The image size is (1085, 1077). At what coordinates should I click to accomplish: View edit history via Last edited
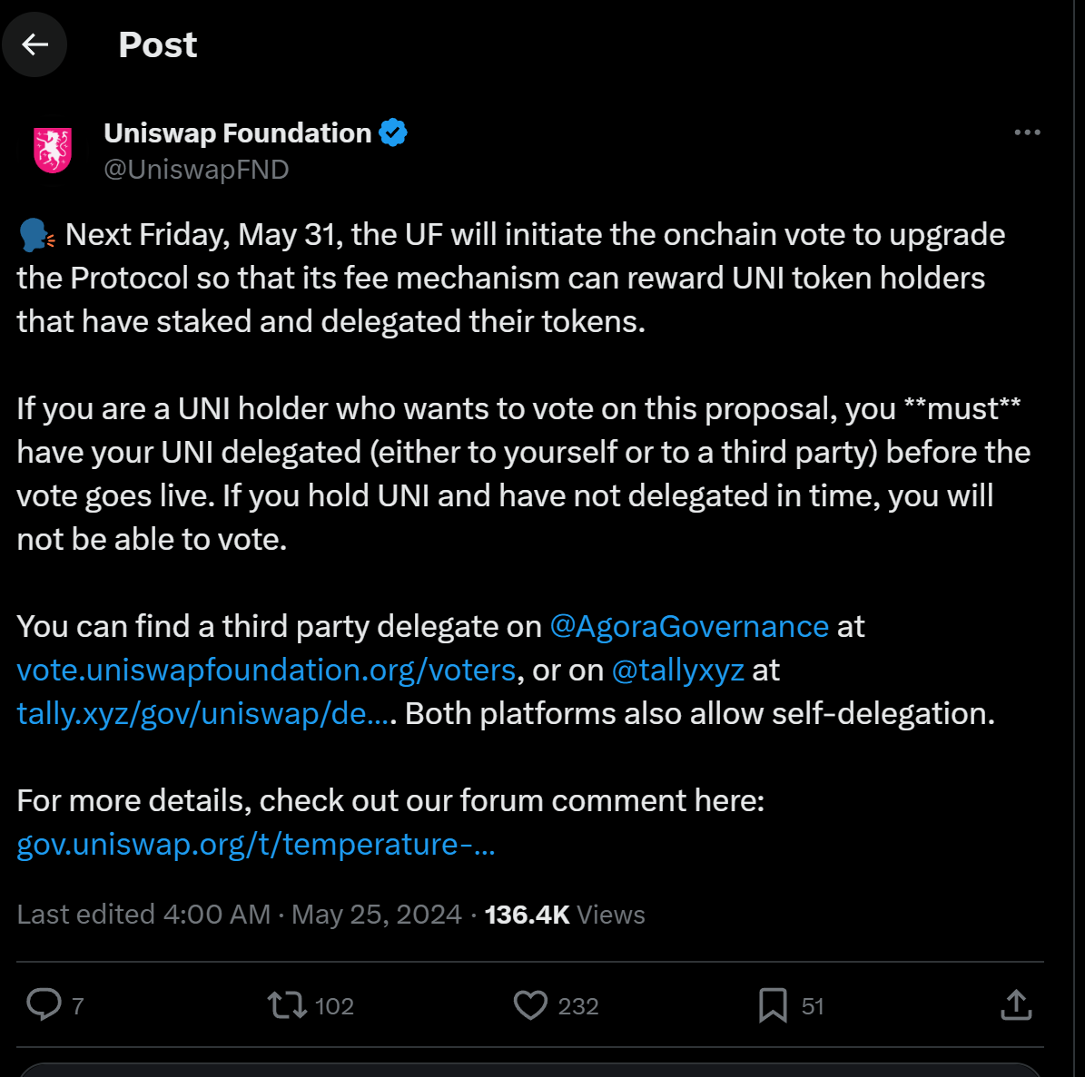pos(86,915)
